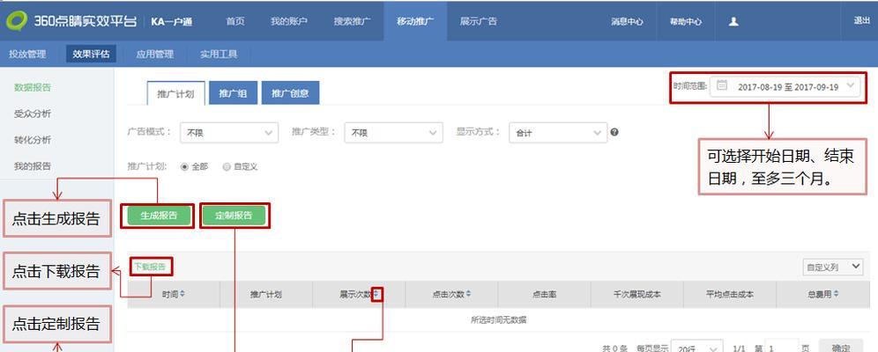The height and width of the screenshot is (352, 878).
Task: Select 移动推广 in top navigation
Action: point(415,21)
